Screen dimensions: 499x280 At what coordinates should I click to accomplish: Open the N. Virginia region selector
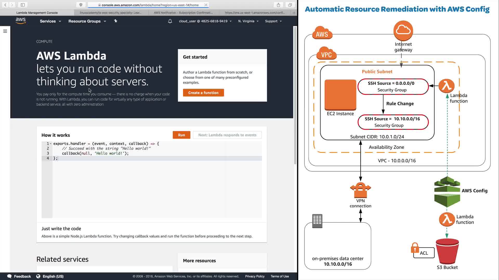pos(248,21)
